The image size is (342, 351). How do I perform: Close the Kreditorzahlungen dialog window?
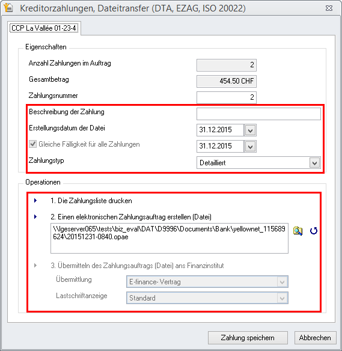pos(329,8)
